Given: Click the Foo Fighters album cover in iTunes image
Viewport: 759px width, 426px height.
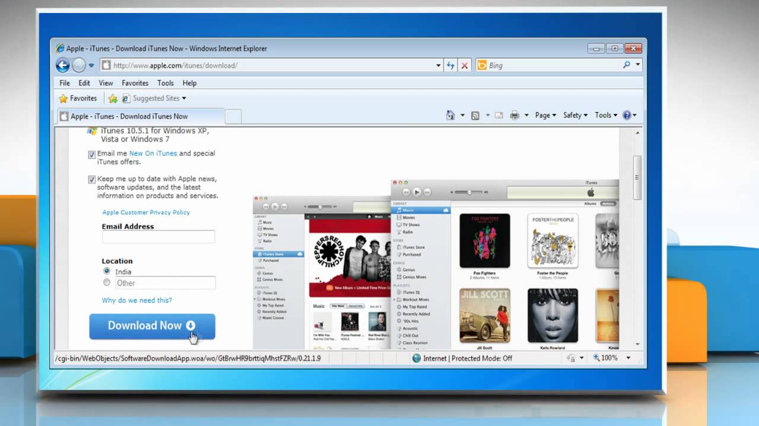Looking at the screenshot, I should [484, 241].
